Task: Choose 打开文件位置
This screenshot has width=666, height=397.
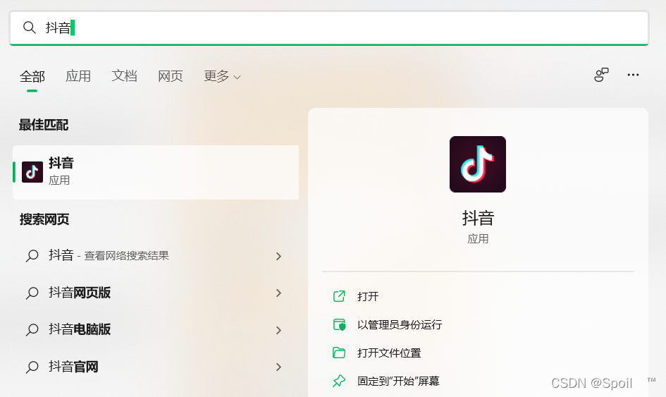Action: pos(389,353)
